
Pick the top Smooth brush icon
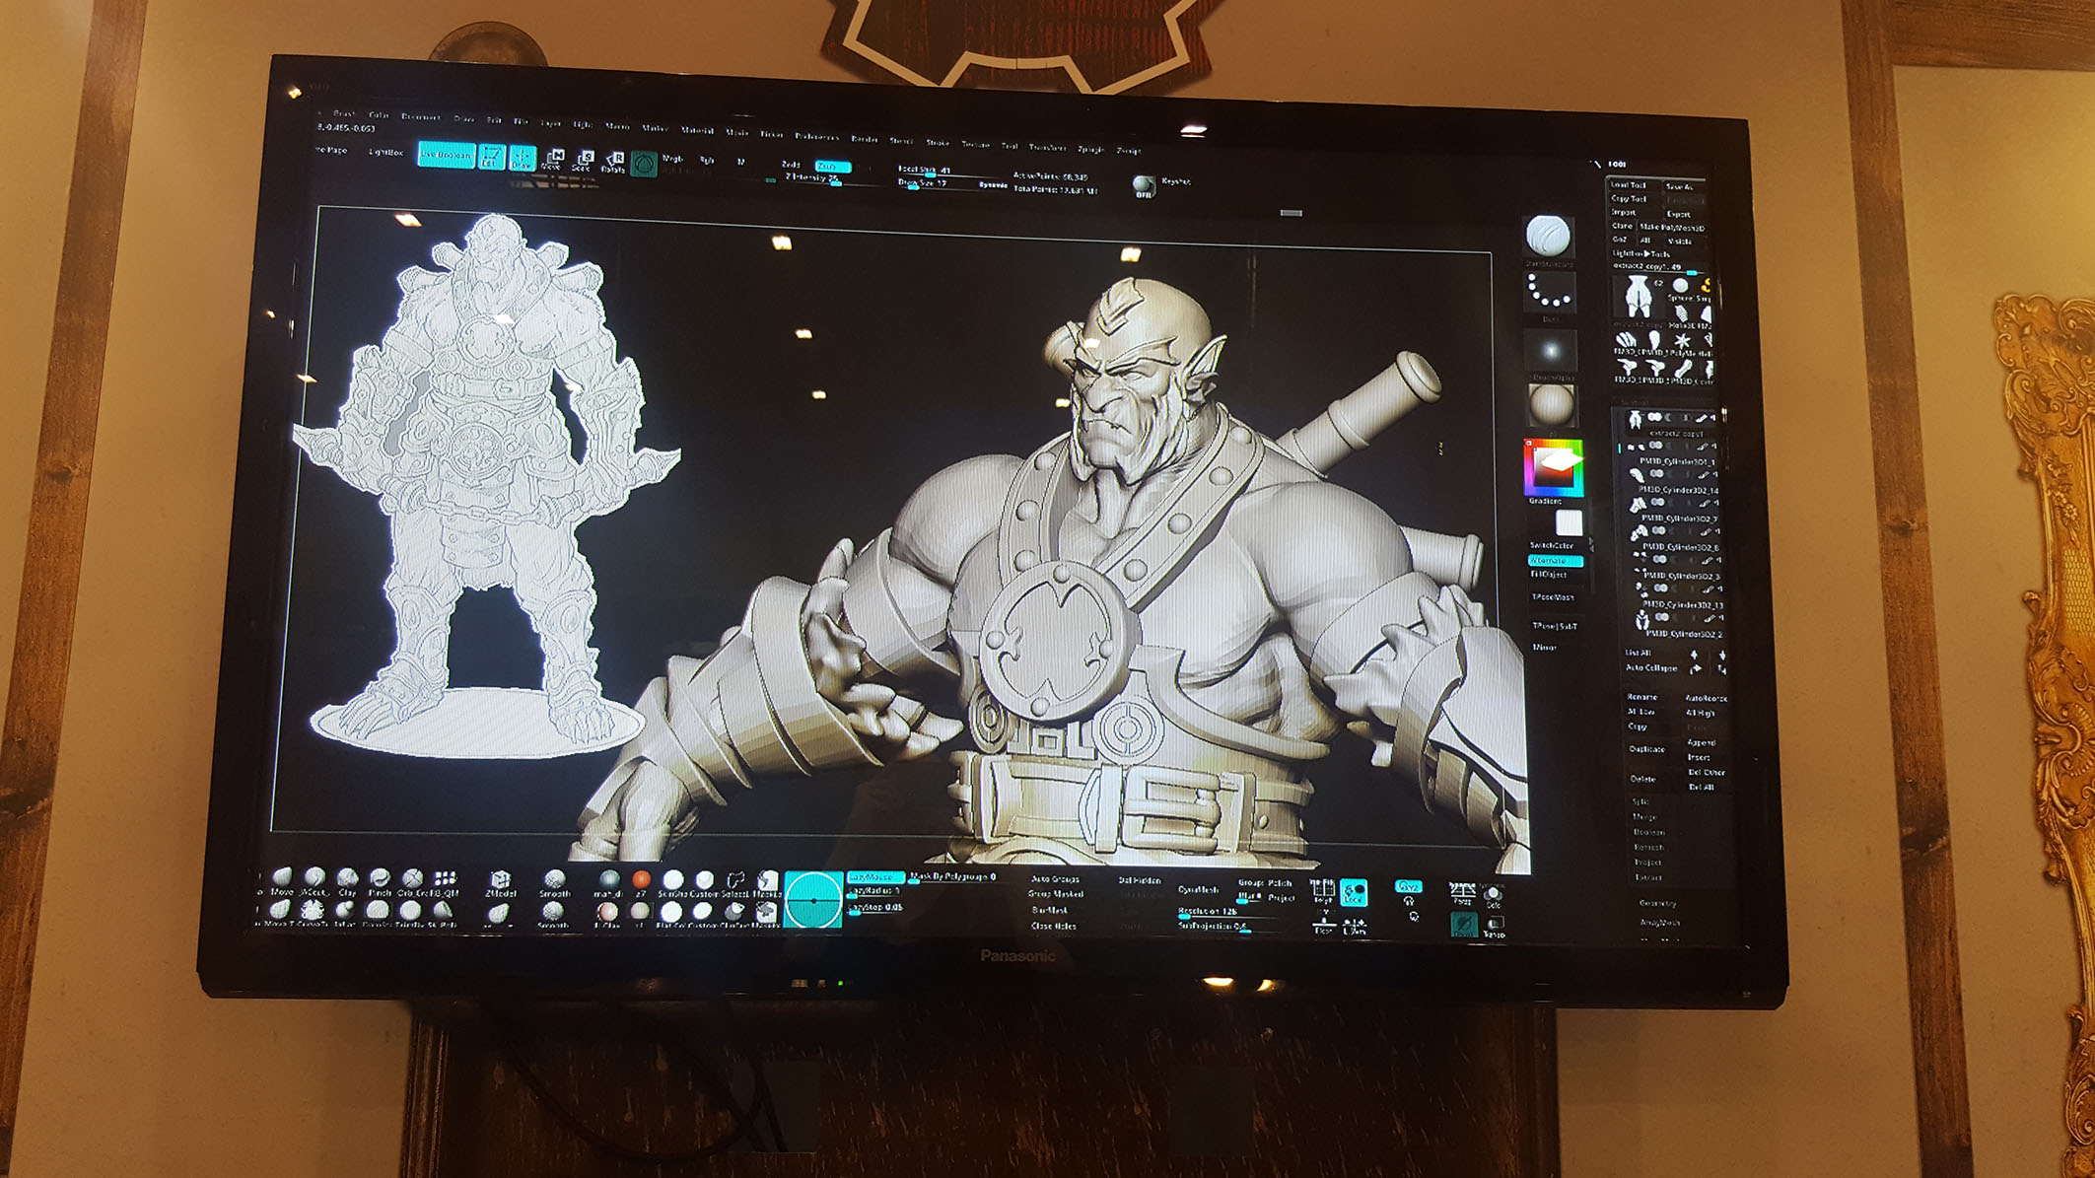[554, 882]
